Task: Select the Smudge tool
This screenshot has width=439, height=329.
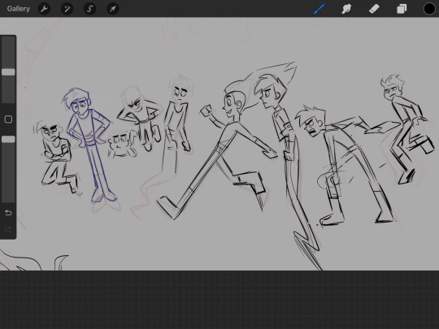Action: click(346, 9)
